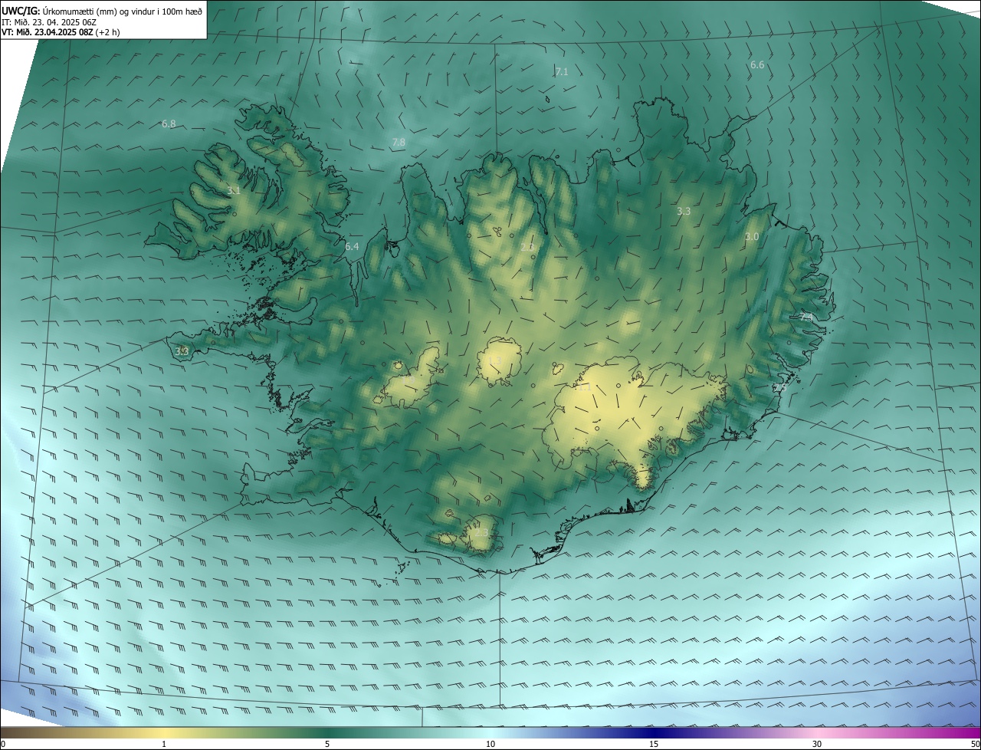
Task: Click the 5 tick on the color scale
Action: [x=327, y=744]
